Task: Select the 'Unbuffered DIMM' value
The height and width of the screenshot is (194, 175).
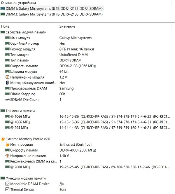Action: click(73, 55)
